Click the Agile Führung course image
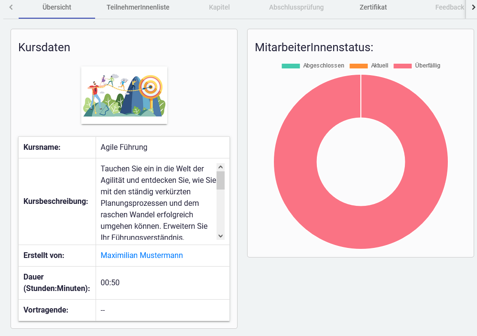 124,95
